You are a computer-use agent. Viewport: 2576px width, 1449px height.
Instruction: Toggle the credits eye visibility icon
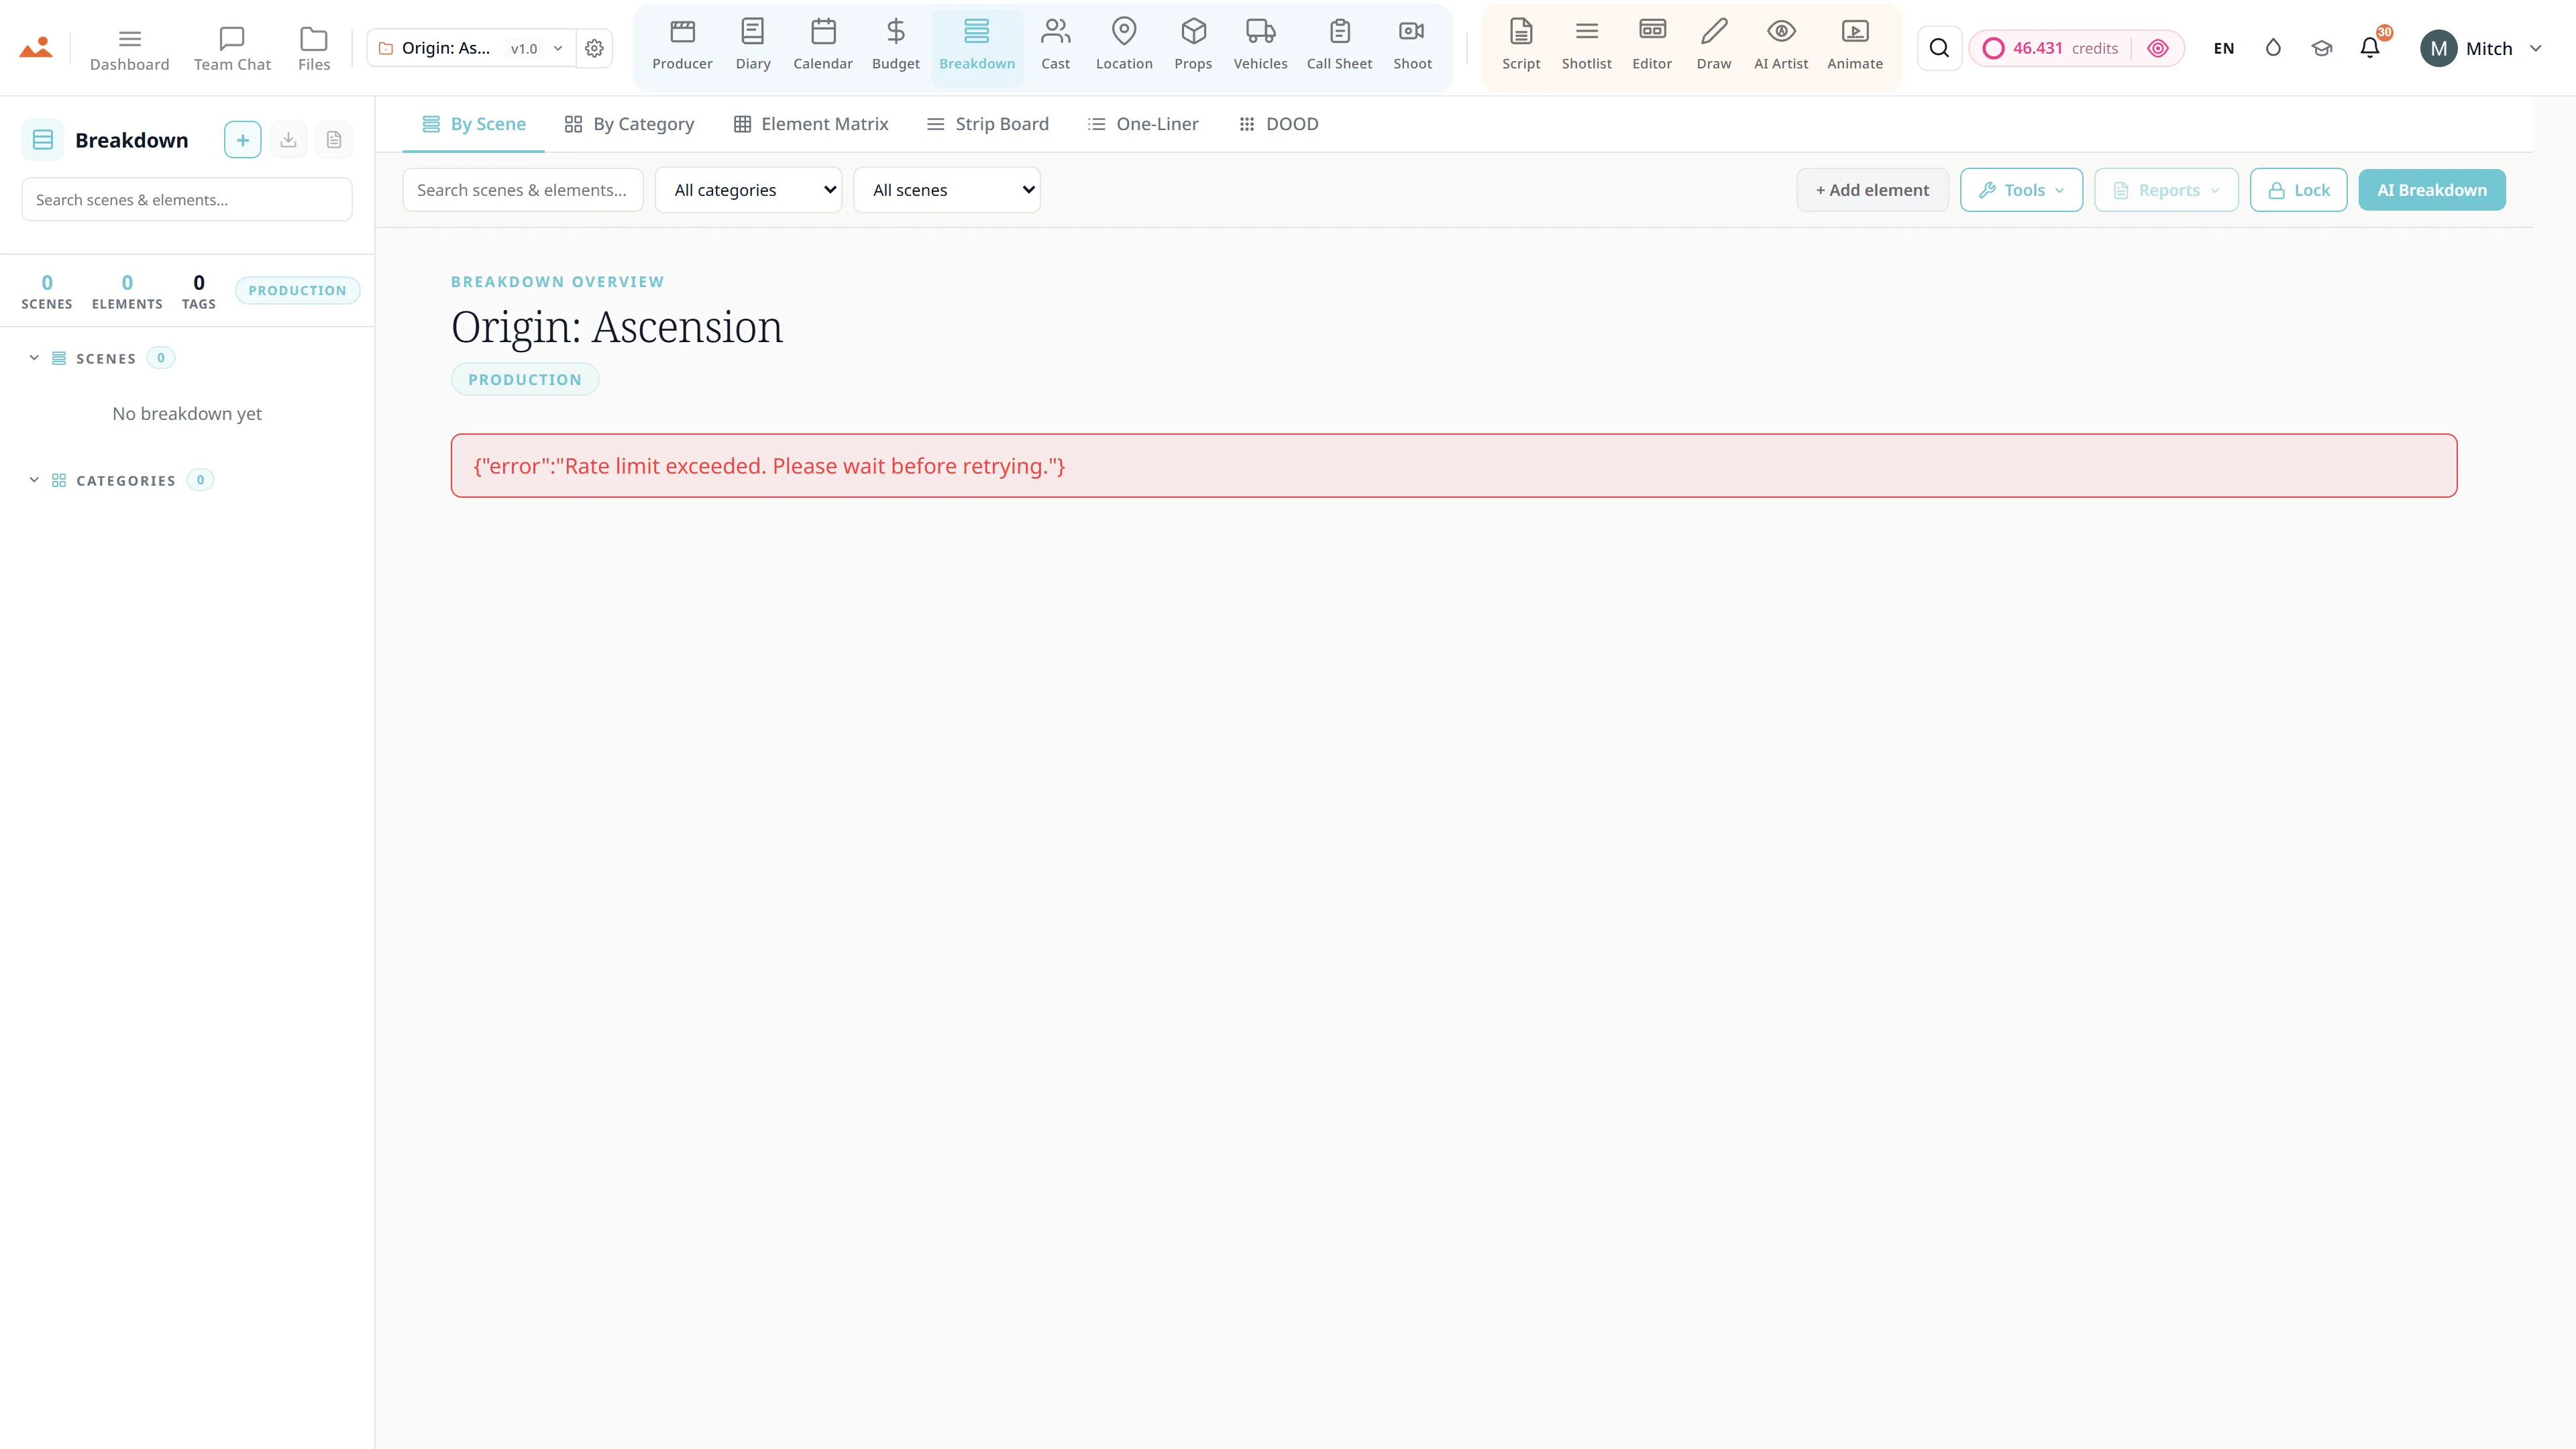point(2158,48)
